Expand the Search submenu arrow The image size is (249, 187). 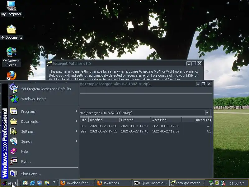click(76, 141)
